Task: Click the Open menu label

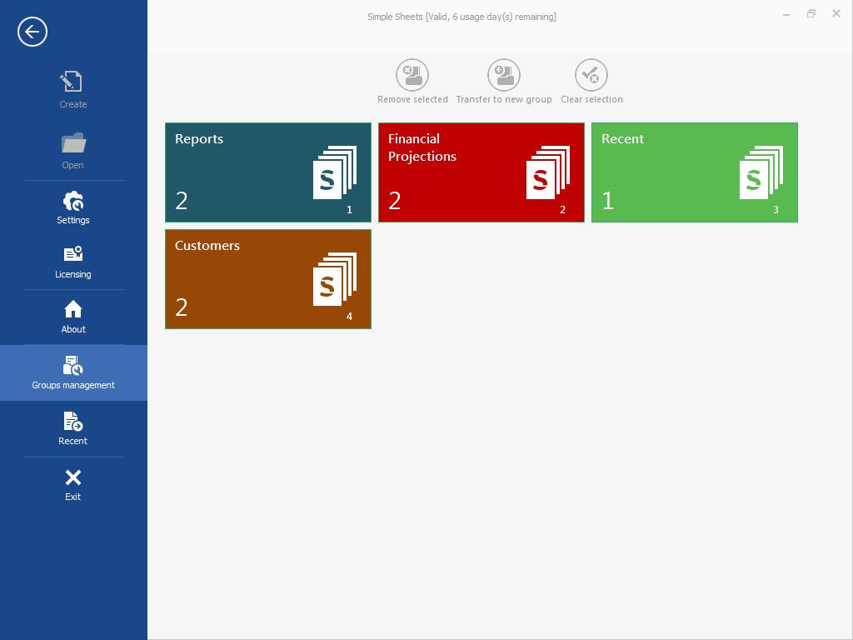Action: pyautogui.click(x=73, y=165)
